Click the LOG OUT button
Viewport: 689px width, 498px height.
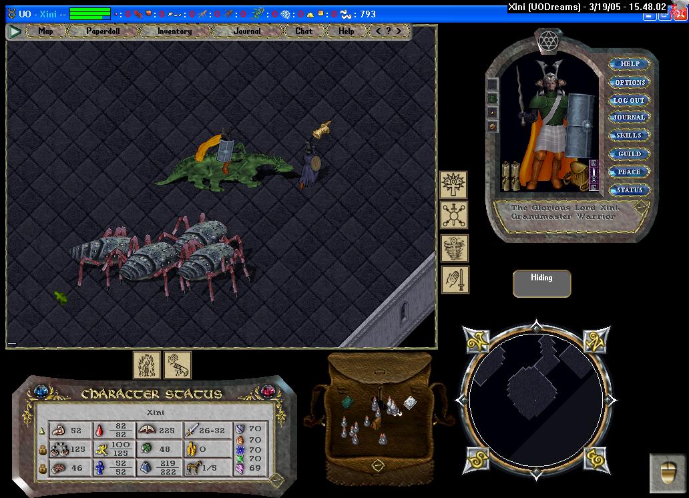click(629, 100)
